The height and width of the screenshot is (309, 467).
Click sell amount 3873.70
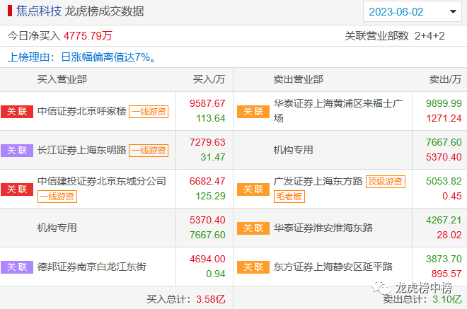coord(444,259)
